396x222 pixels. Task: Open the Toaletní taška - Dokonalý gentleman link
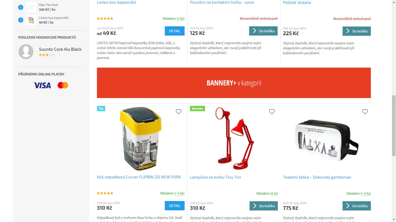pyautogui.click(x=317, y=177)
